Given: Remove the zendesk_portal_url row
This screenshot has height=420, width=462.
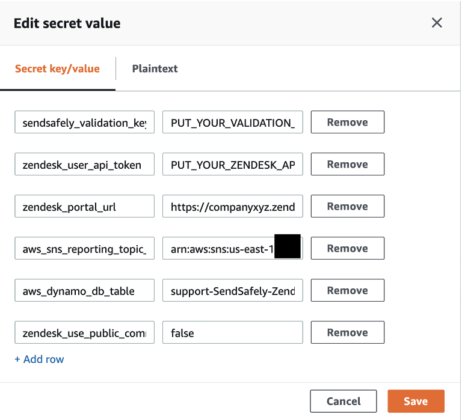Looking at the screenshot, I should pos(347,206).
